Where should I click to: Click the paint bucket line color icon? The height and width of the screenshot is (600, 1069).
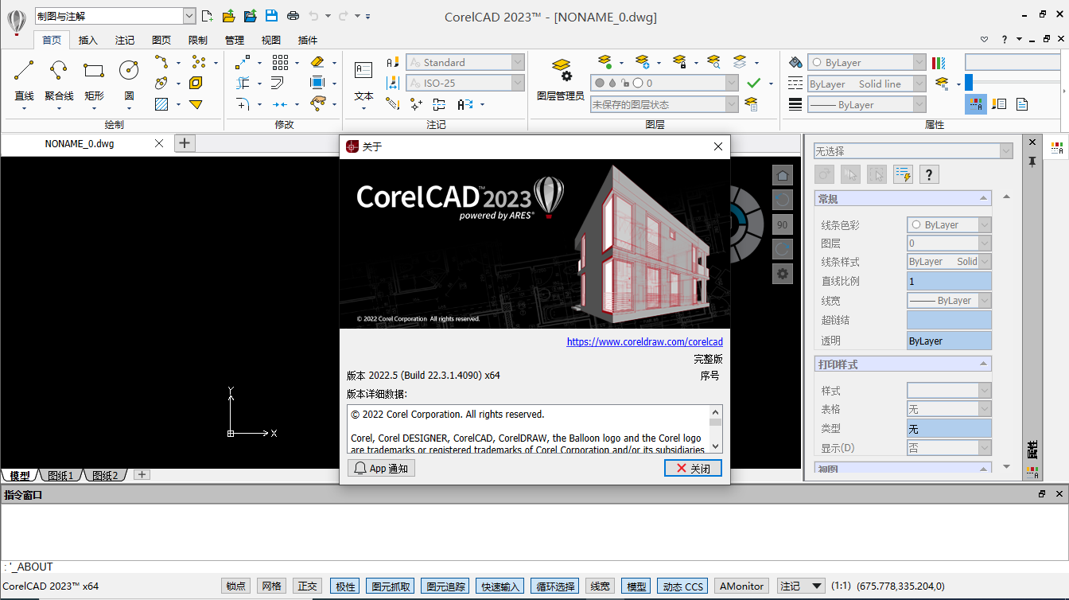point(795,62)
